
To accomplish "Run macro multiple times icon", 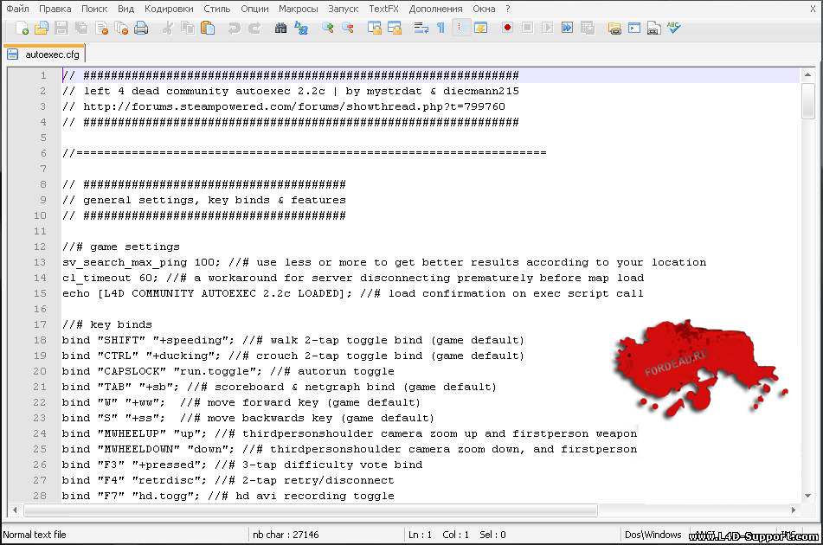I will click(x=568, y=28).
